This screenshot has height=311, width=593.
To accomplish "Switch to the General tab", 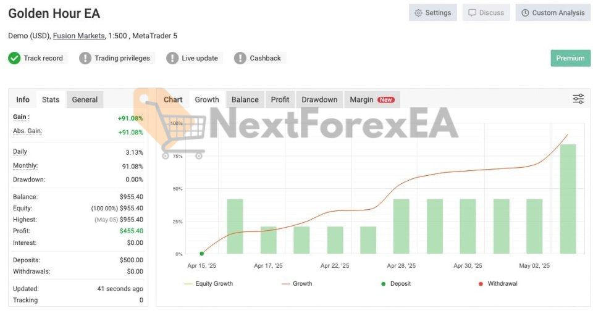I will 85,99.
